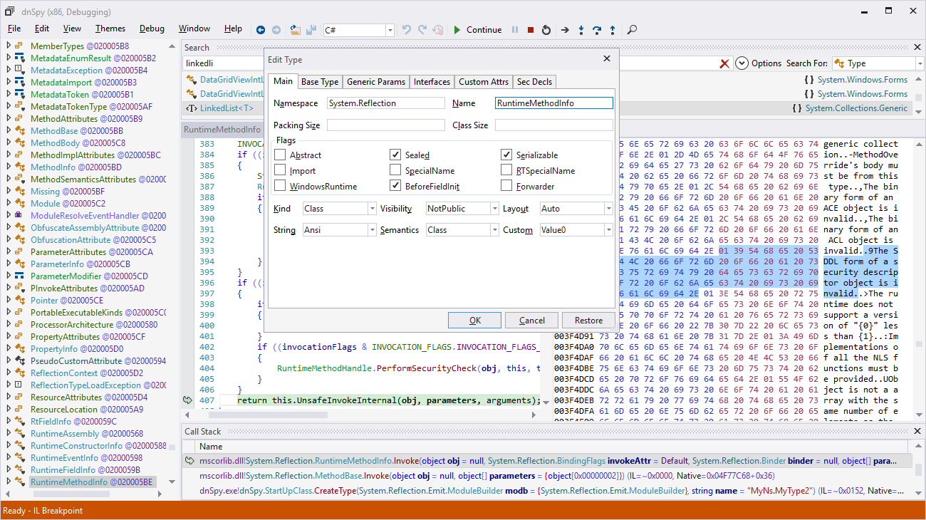This screenshot has height=520, width=926.
Task: Open the Themes menu
Action: 110,28
